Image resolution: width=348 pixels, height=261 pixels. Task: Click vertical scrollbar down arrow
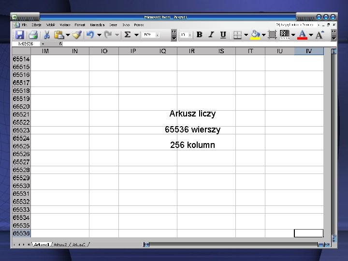[333, 239]
